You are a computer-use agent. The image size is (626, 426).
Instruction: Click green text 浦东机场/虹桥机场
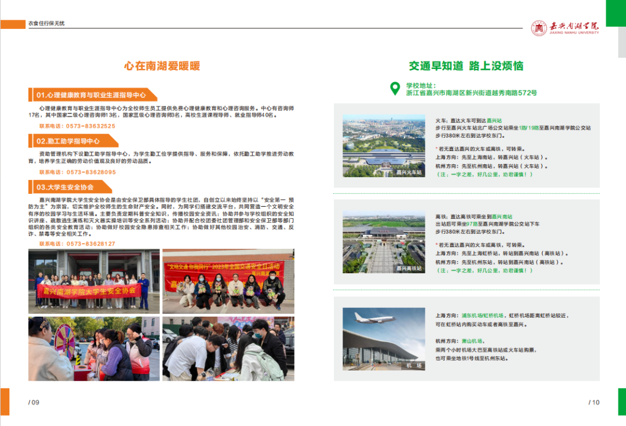point(482,315)
